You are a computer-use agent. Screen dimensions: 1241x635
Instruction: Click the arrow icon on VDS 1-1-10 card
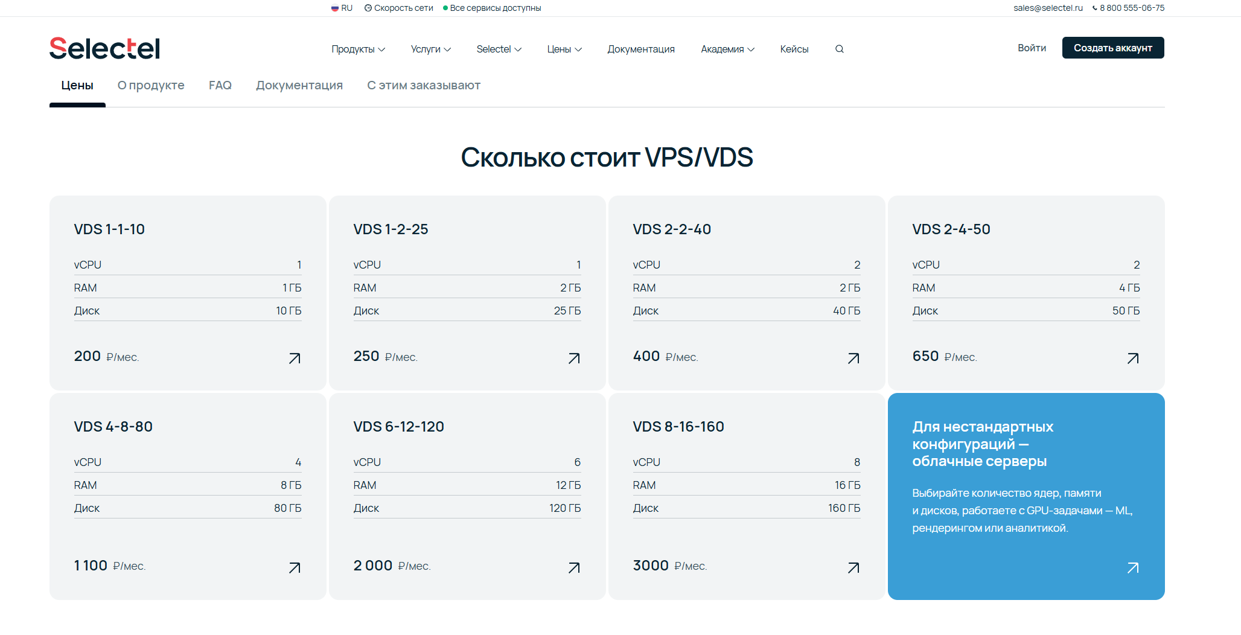(295, 359)
